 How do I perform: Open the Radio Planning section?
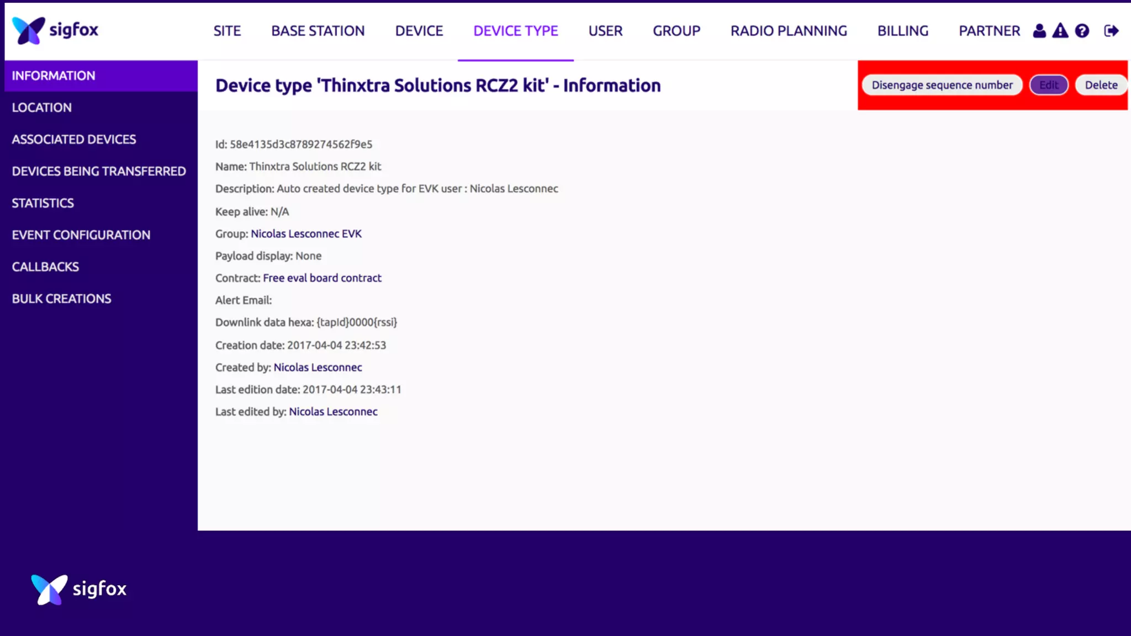(x=788, y=31)
